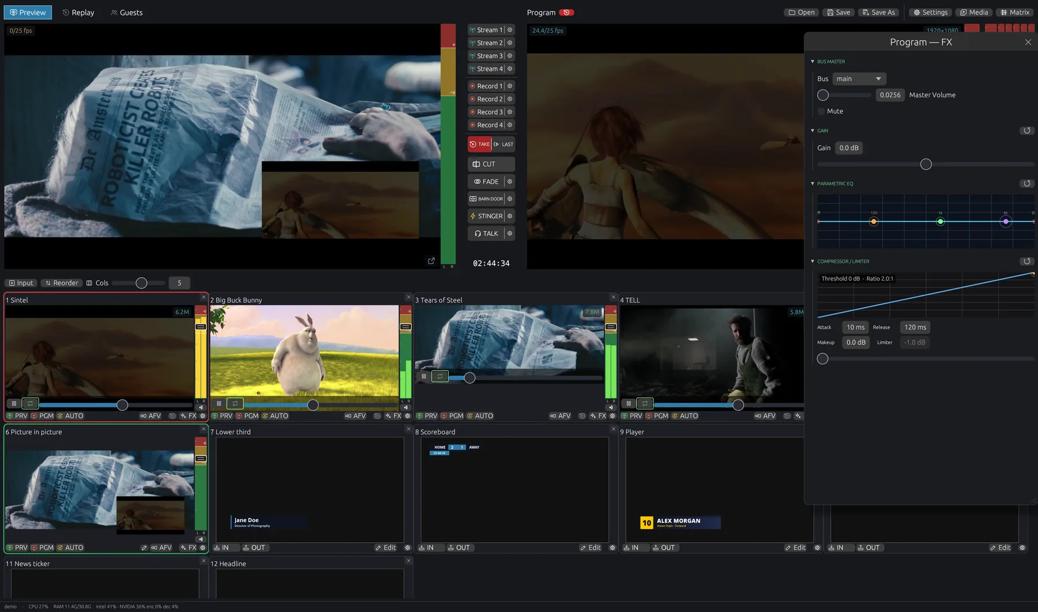Screen dimensions: 1038x612
Task: Open the Stream 1 settings gear
Action: click(x=510, y=30)
